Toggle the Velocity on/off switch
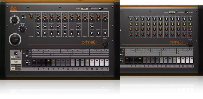Screen dimensions: 203x99 23,17
